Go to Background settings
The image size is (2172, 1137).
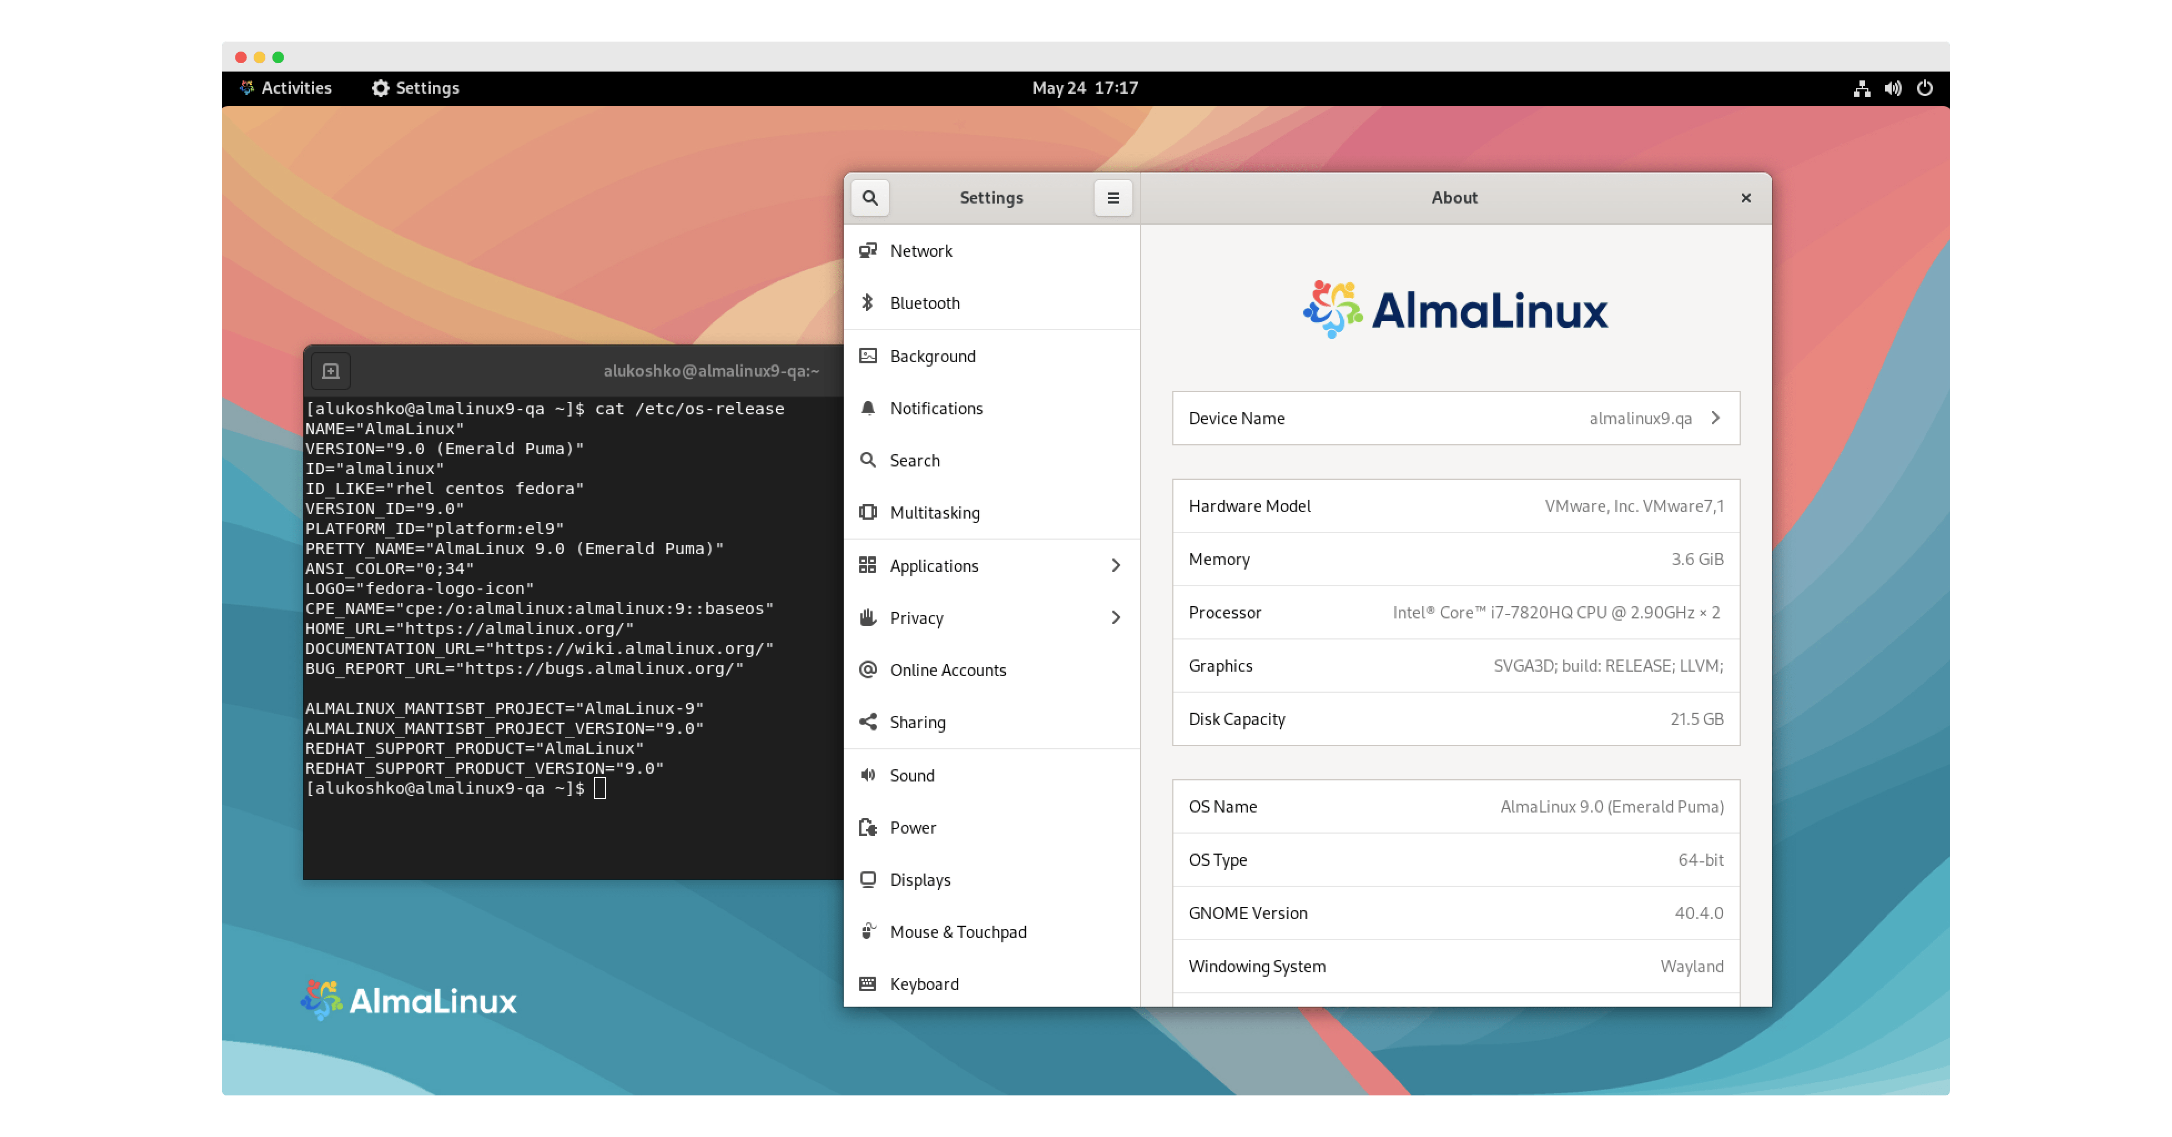pyautogui.click(x=991, y=356)
